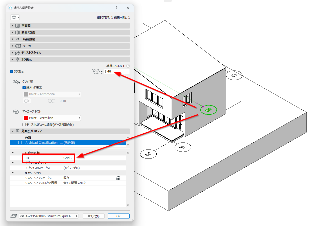
Task: Open the Paint - Vermilion dropdown
Action: click(52, 118)
